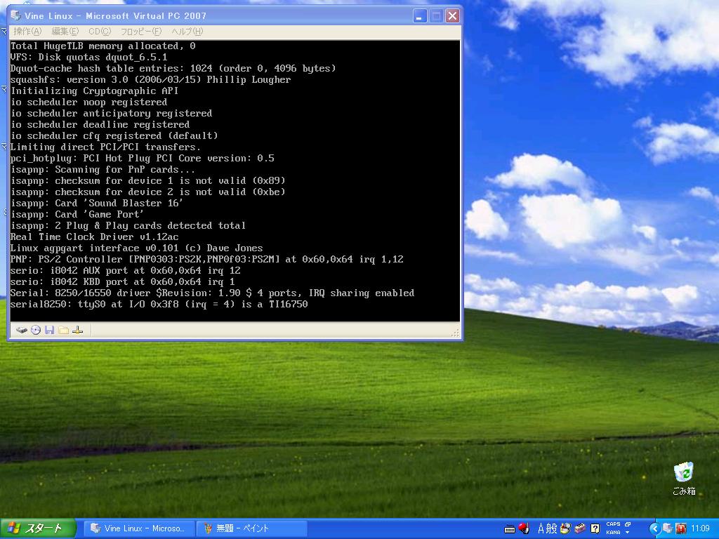Open the IME pad icon
Viewport: 719px width, 539px height.
[x=565, y=528]
